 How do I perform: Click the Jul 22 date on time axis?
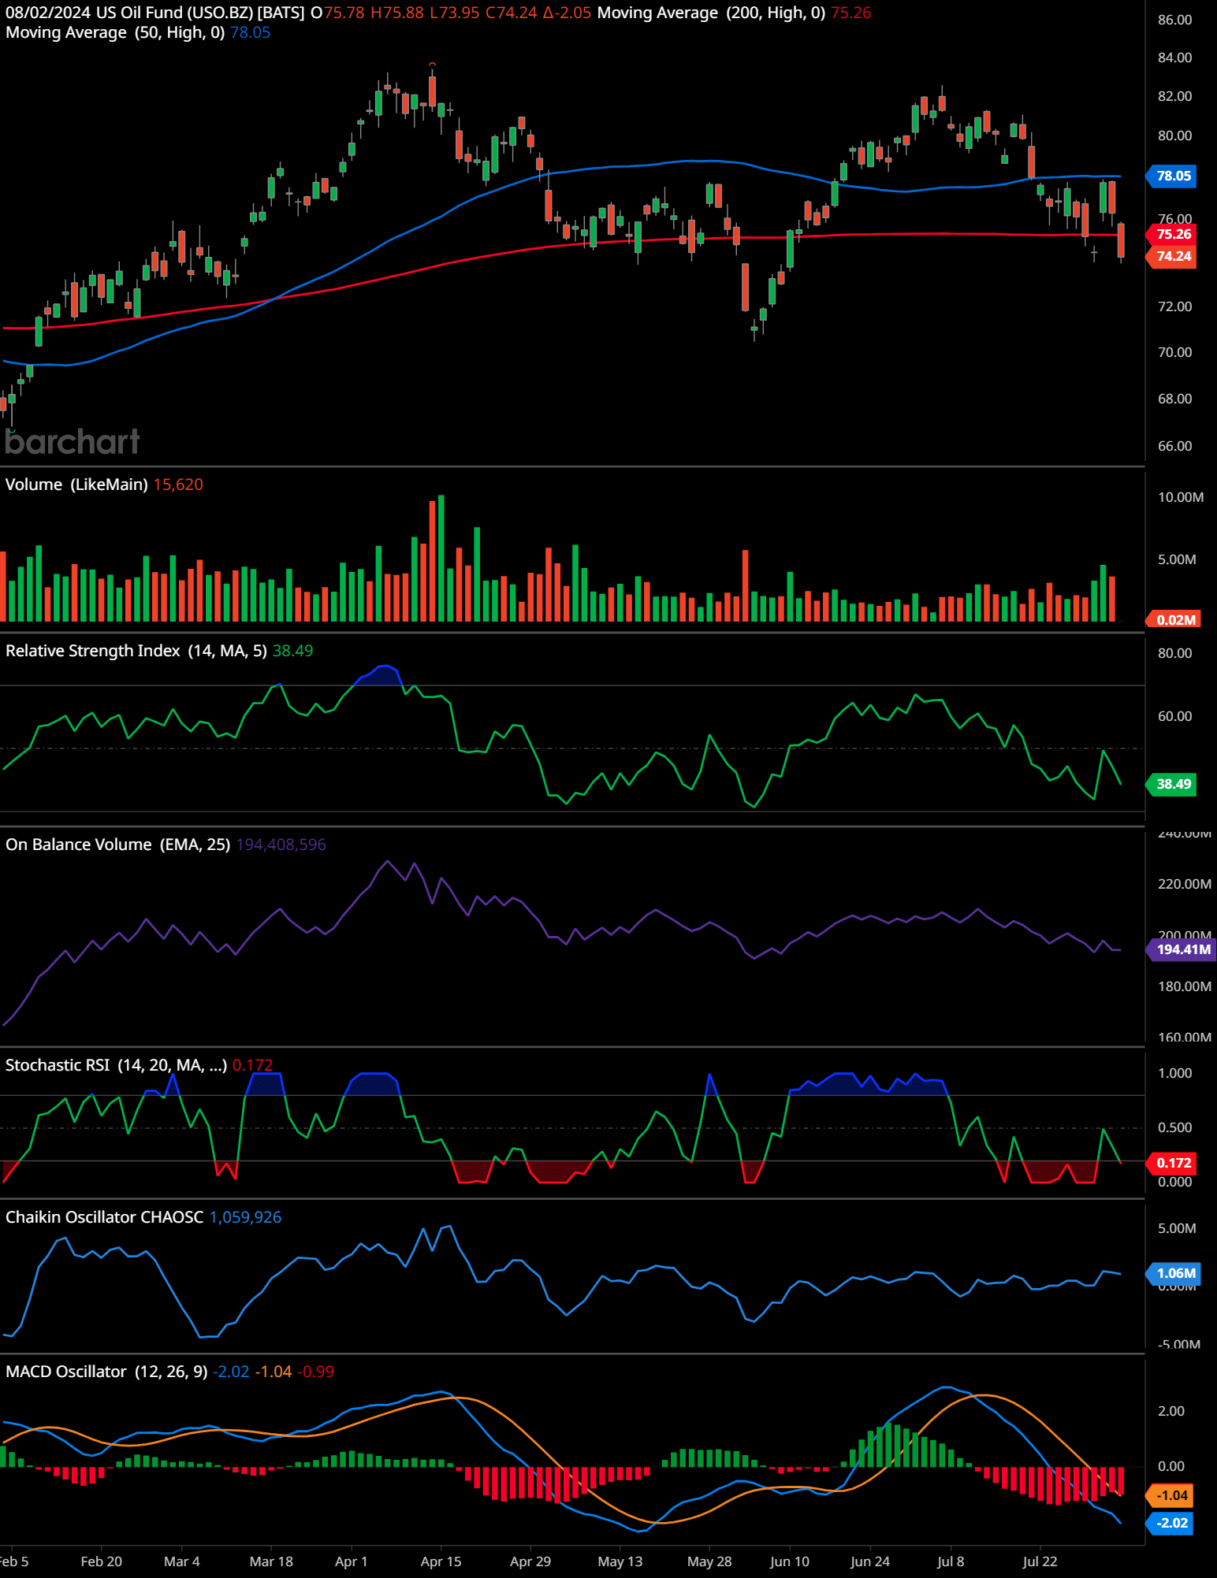point(1040,1561)
